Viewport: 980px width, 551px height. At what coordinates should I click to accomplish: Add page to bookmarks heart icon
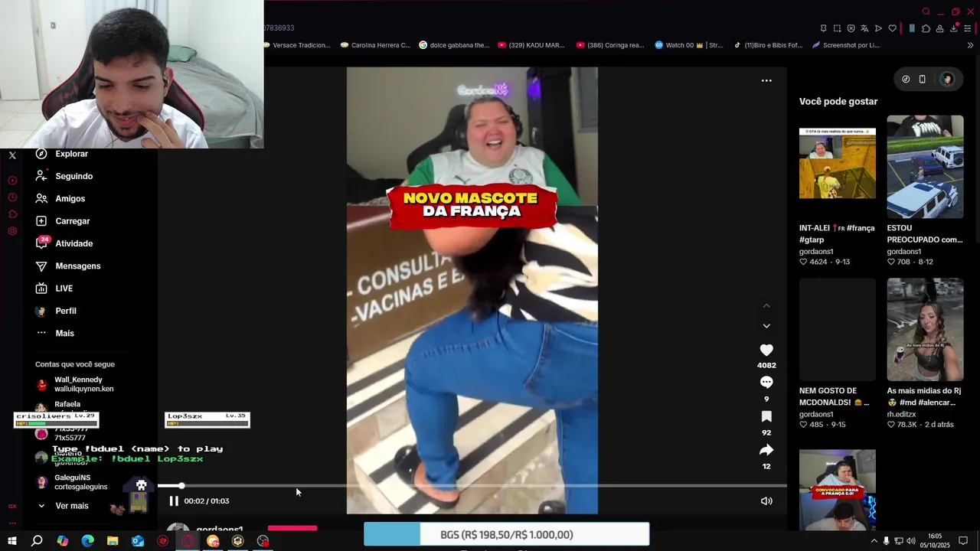click(x=892, y=28)
